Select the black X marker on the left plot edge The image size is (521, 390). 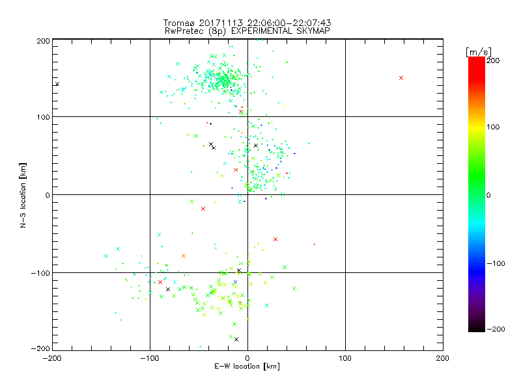(x=57, y=84)
